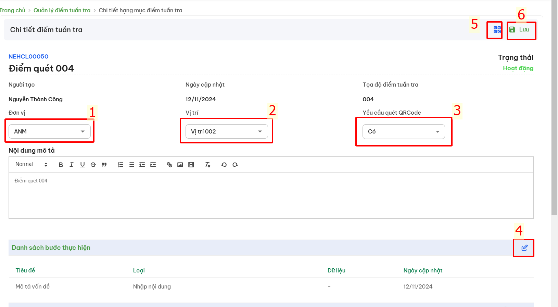Open the Normal paragraph style picker

tap(31, 165)
